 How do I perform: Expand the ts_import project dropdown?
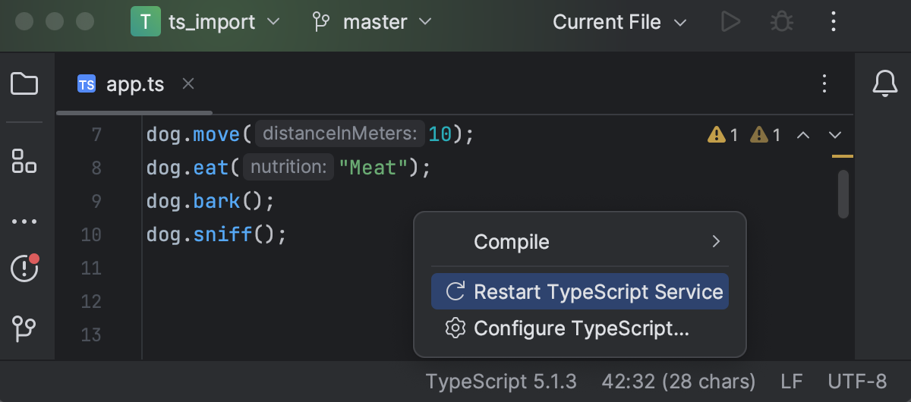point(206,22)
